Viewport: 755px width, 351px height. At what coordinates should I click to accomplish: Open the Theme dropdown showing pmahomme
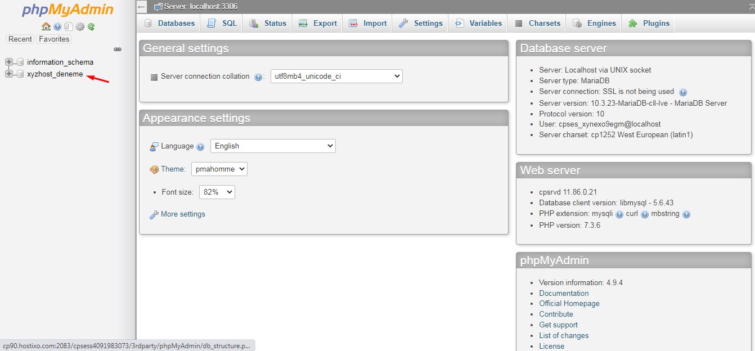[219, 169]
